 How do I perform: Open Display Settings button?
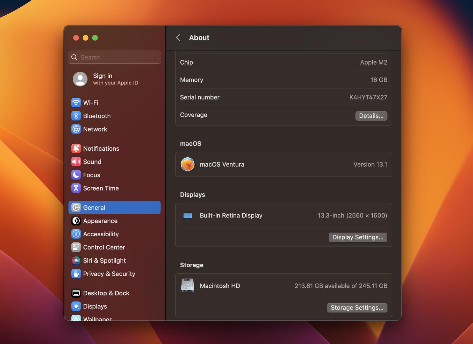click(358, 237)
